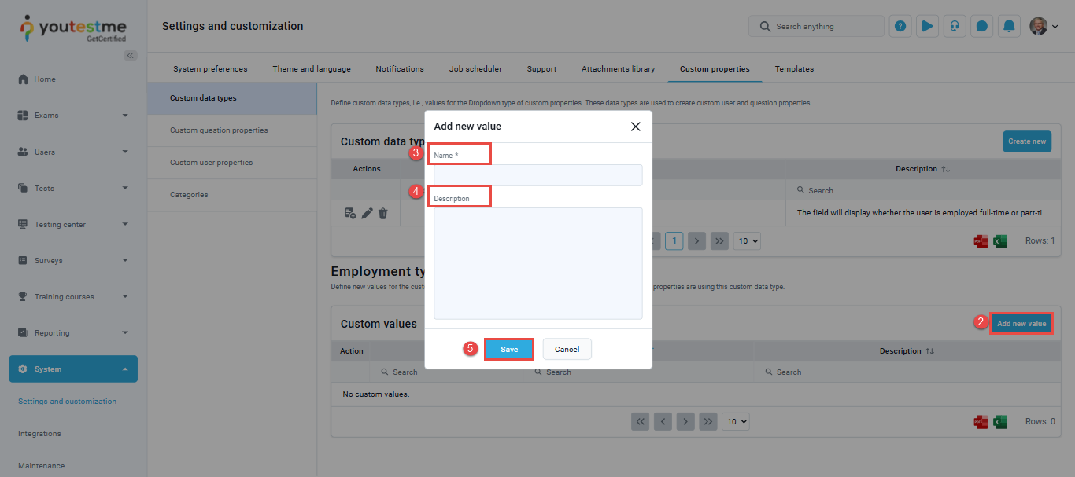Open the chat messages icon
The image size is (1075, 477).
click(982, 26)
